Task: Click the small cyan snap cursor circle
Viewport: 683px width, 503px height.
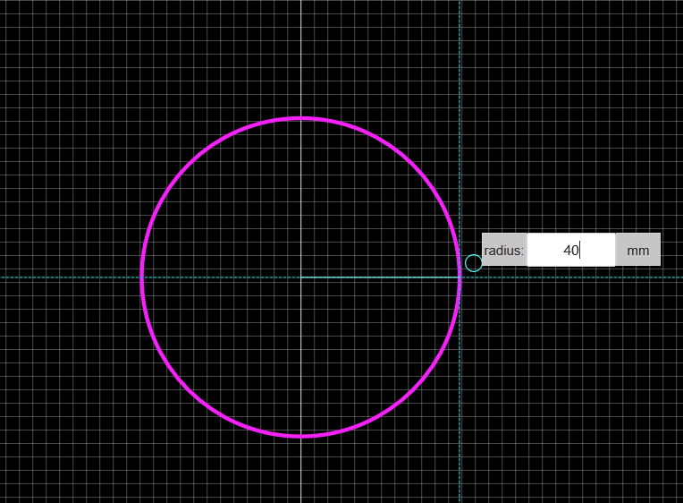Action: [474, 263]
